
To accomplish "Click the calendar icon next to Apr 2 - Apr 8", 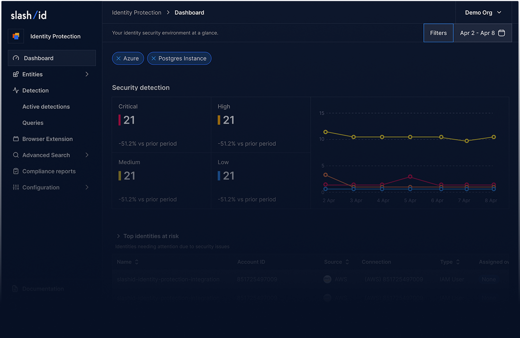I will (x=503, y=33).
